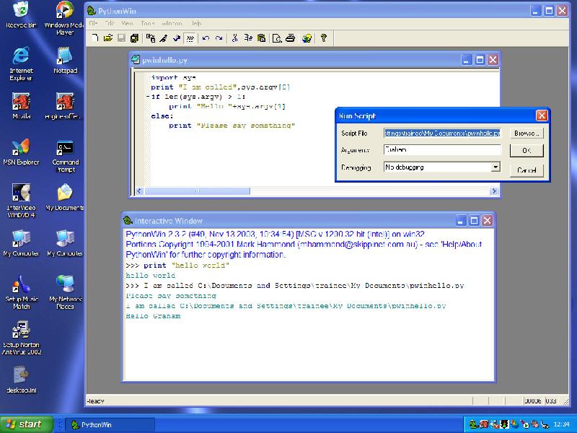Cut selection with the scissors icon
Image resolution: width=577 pixels, height=433 pixels.
(x=235, y=38)
